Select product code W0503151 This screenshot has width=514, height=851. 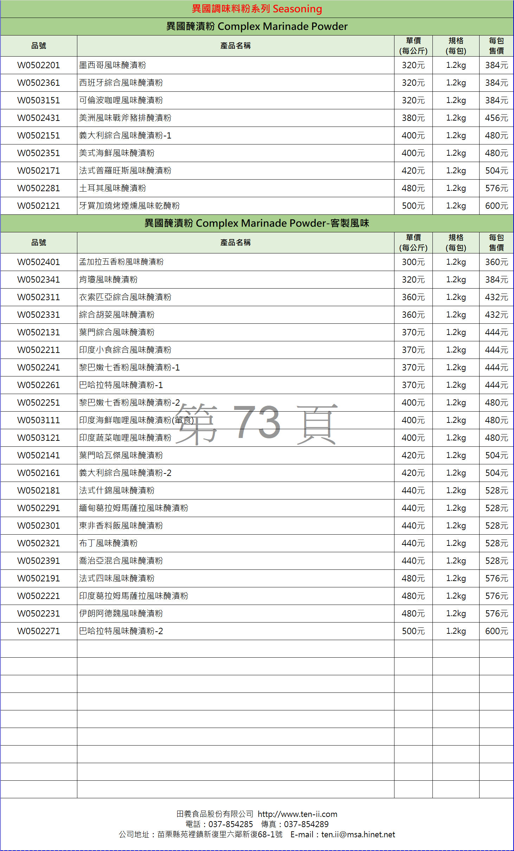[x=39, y=100]
